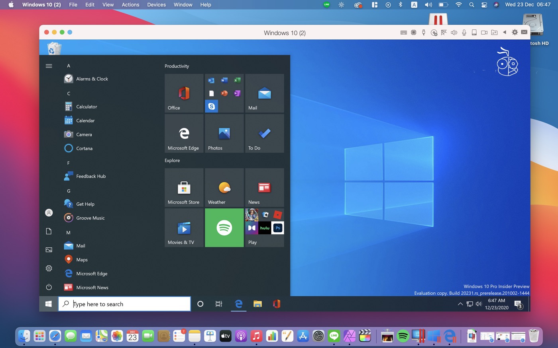Open Task View on the taskbar

[x=219, y=304]
